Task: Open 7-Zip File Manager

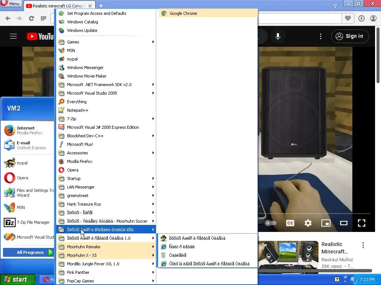Action: pyautogui.click(x=28, y=222)
